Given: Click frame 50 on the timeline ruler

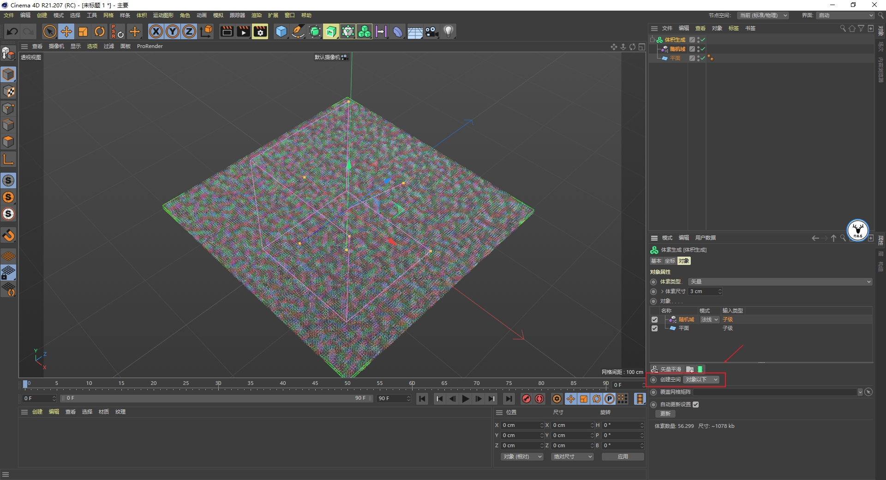Looking at the screenshot, I should point(347,384).
